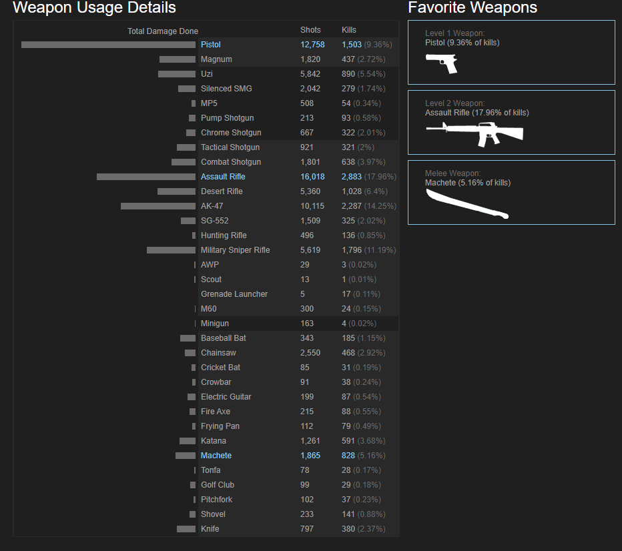The image size is (622, 551).
Task: Select the M60 row label
Action: point(209,308)
